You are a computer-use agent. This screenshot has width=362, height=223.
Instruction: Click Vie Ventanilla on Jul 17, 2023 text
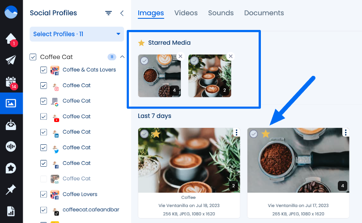[x=298, y=206]
